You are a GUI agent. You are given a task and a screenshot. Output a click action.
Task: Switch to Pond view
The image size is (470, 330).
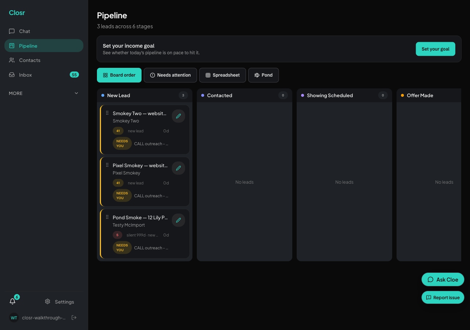[263, 75]
